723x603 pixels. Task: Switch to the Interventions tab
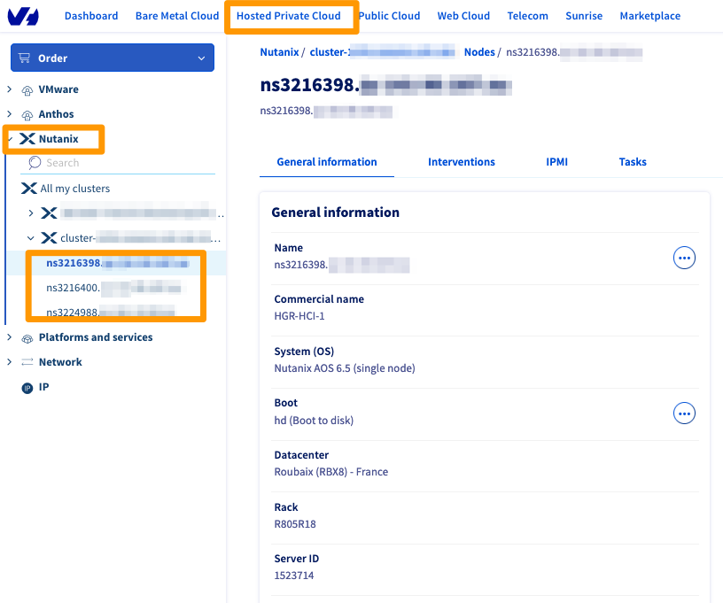(462, 162)
